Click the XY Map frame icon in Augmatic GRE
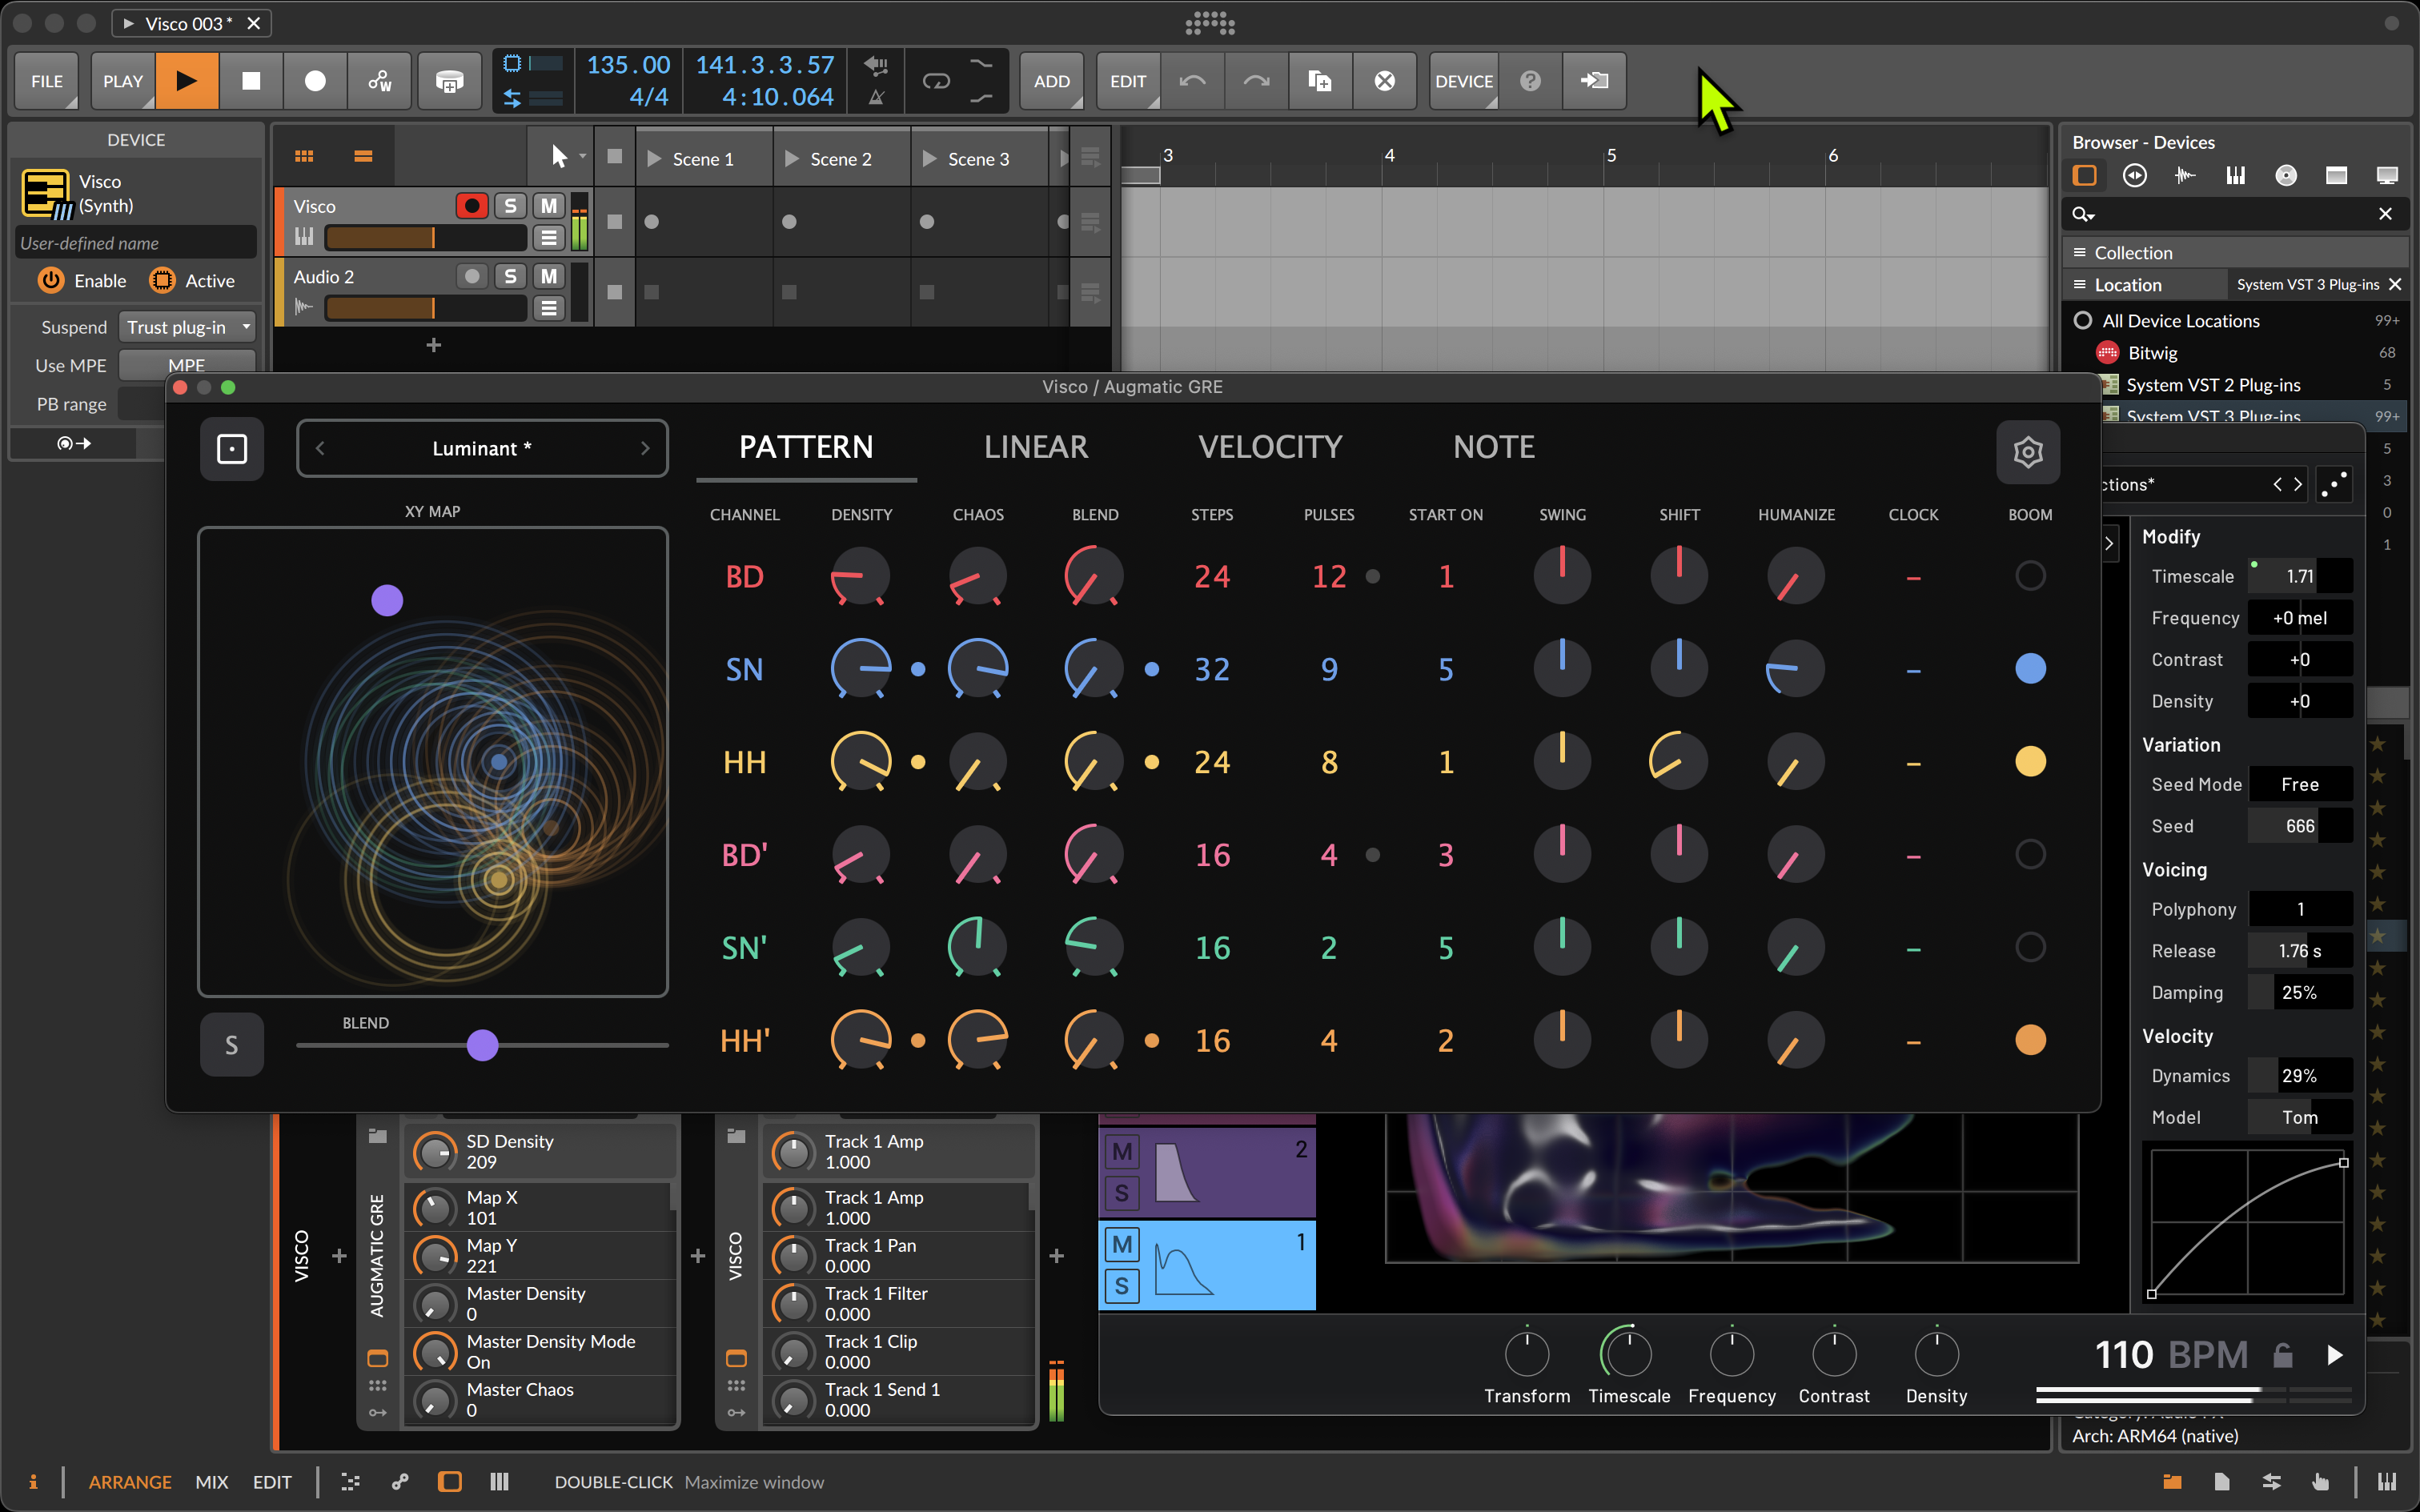This screenshot has height=1512, width=2420. click(x=231, y=448)
